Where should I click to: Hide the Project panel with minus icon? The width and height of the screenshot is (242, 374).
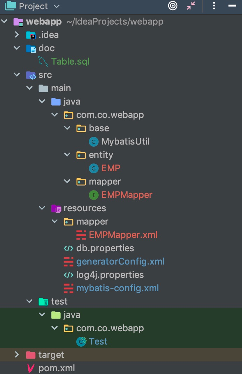[232, 6]
